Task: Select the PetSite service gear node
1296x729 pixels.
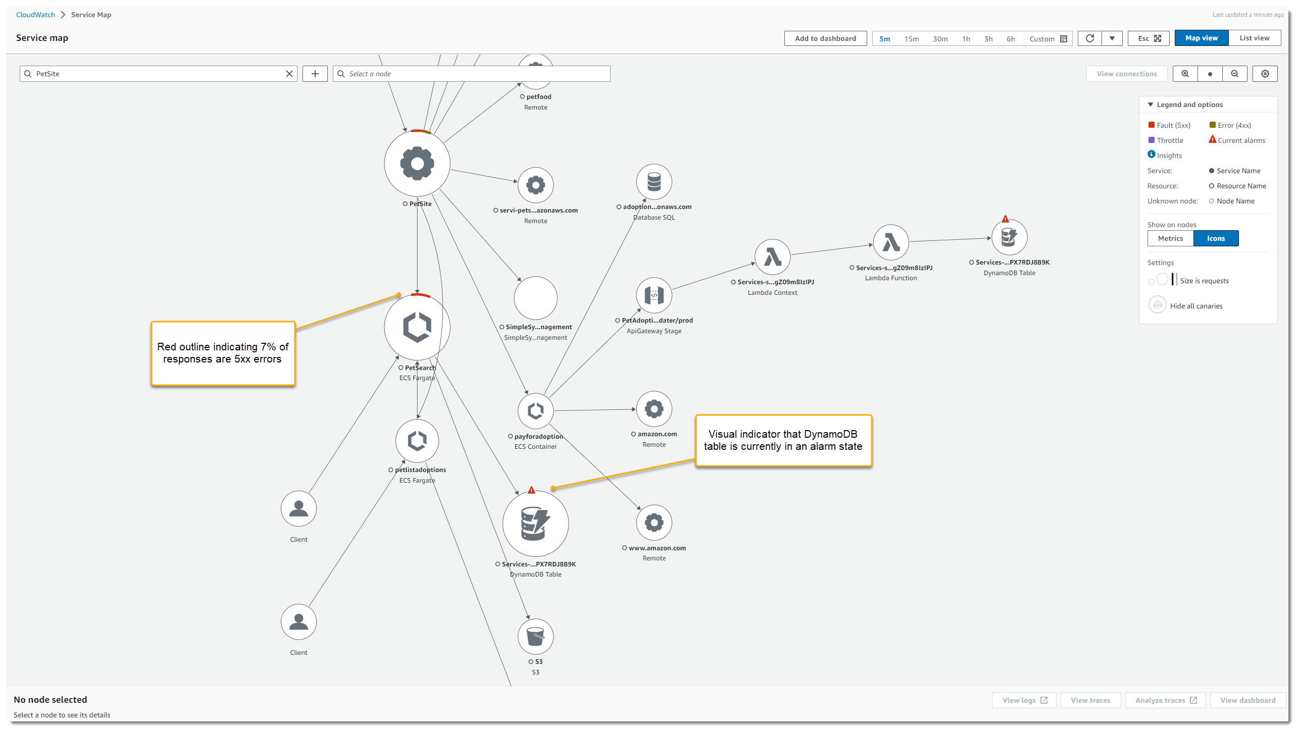Action: tap(417, 164)
